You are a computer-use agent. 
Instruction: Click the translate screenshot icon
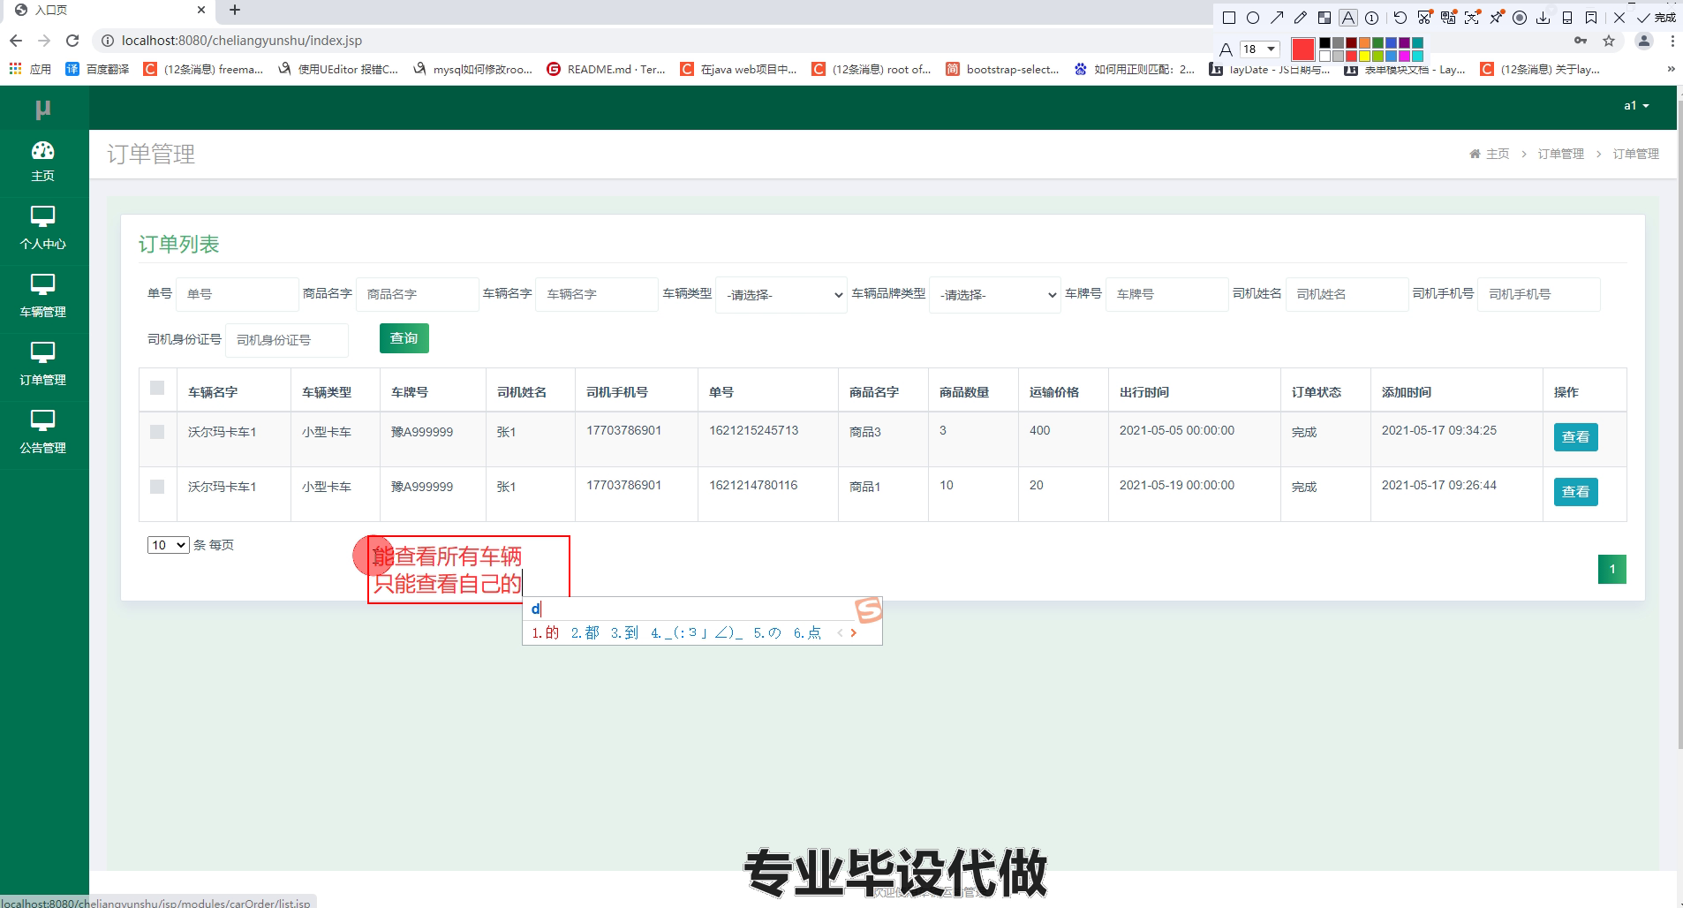1448,18
